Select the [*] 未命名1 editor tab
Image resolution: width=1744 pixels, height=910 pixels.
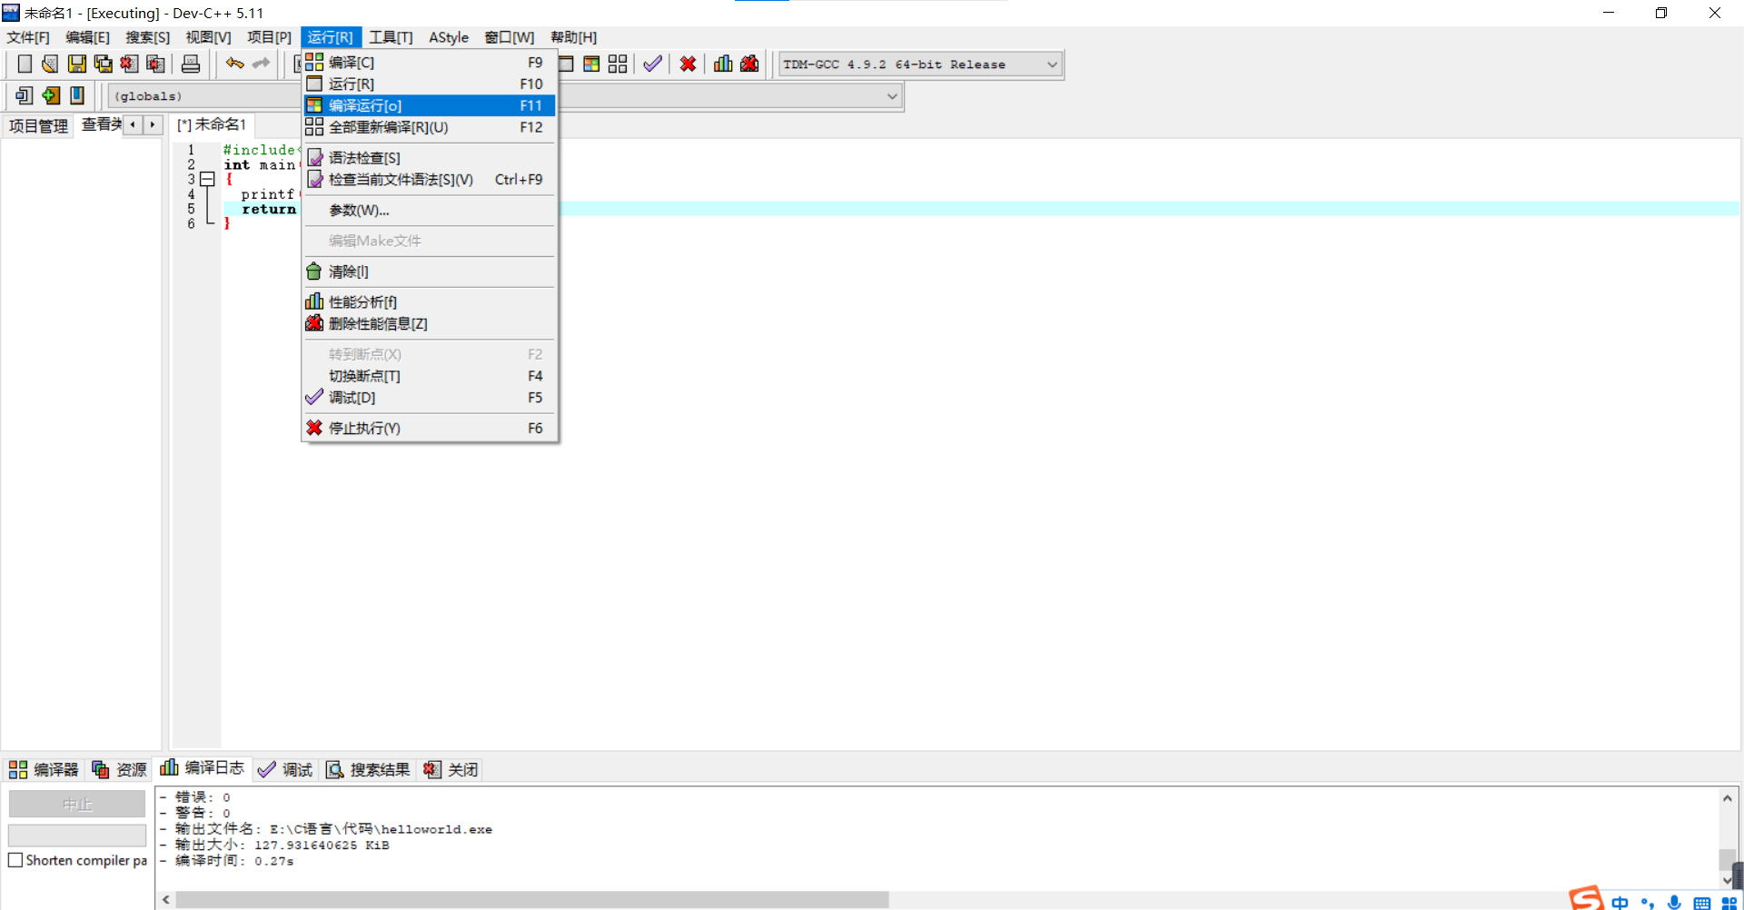coord(212,124)
